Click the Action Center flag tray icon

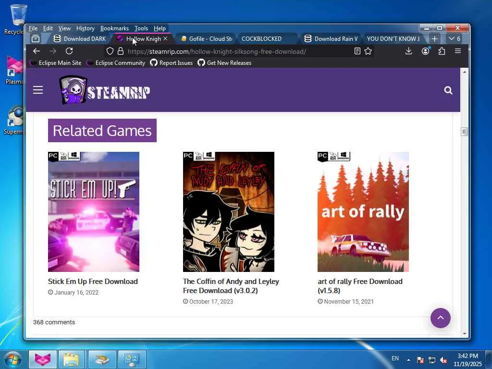420,360
